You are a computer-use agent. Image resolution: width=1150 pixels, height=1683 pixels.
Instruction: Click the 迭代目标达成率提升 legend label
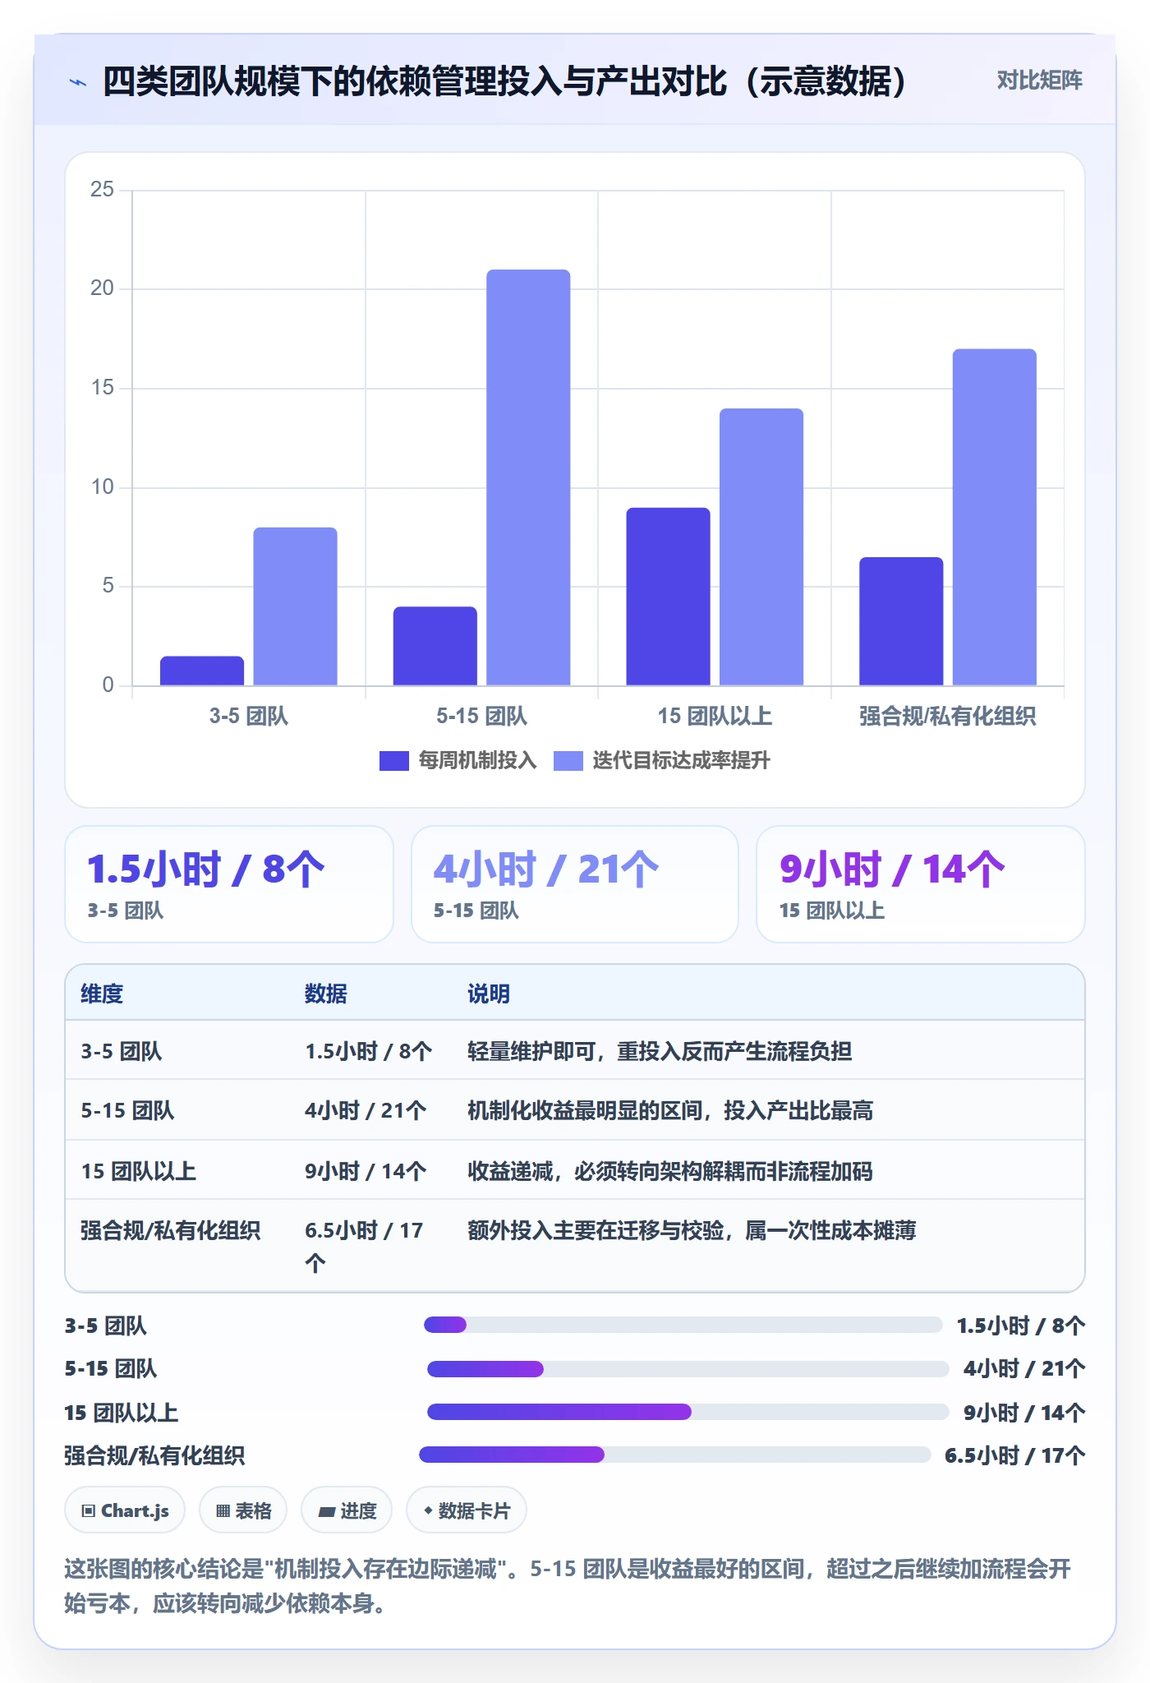pos(681,761)
